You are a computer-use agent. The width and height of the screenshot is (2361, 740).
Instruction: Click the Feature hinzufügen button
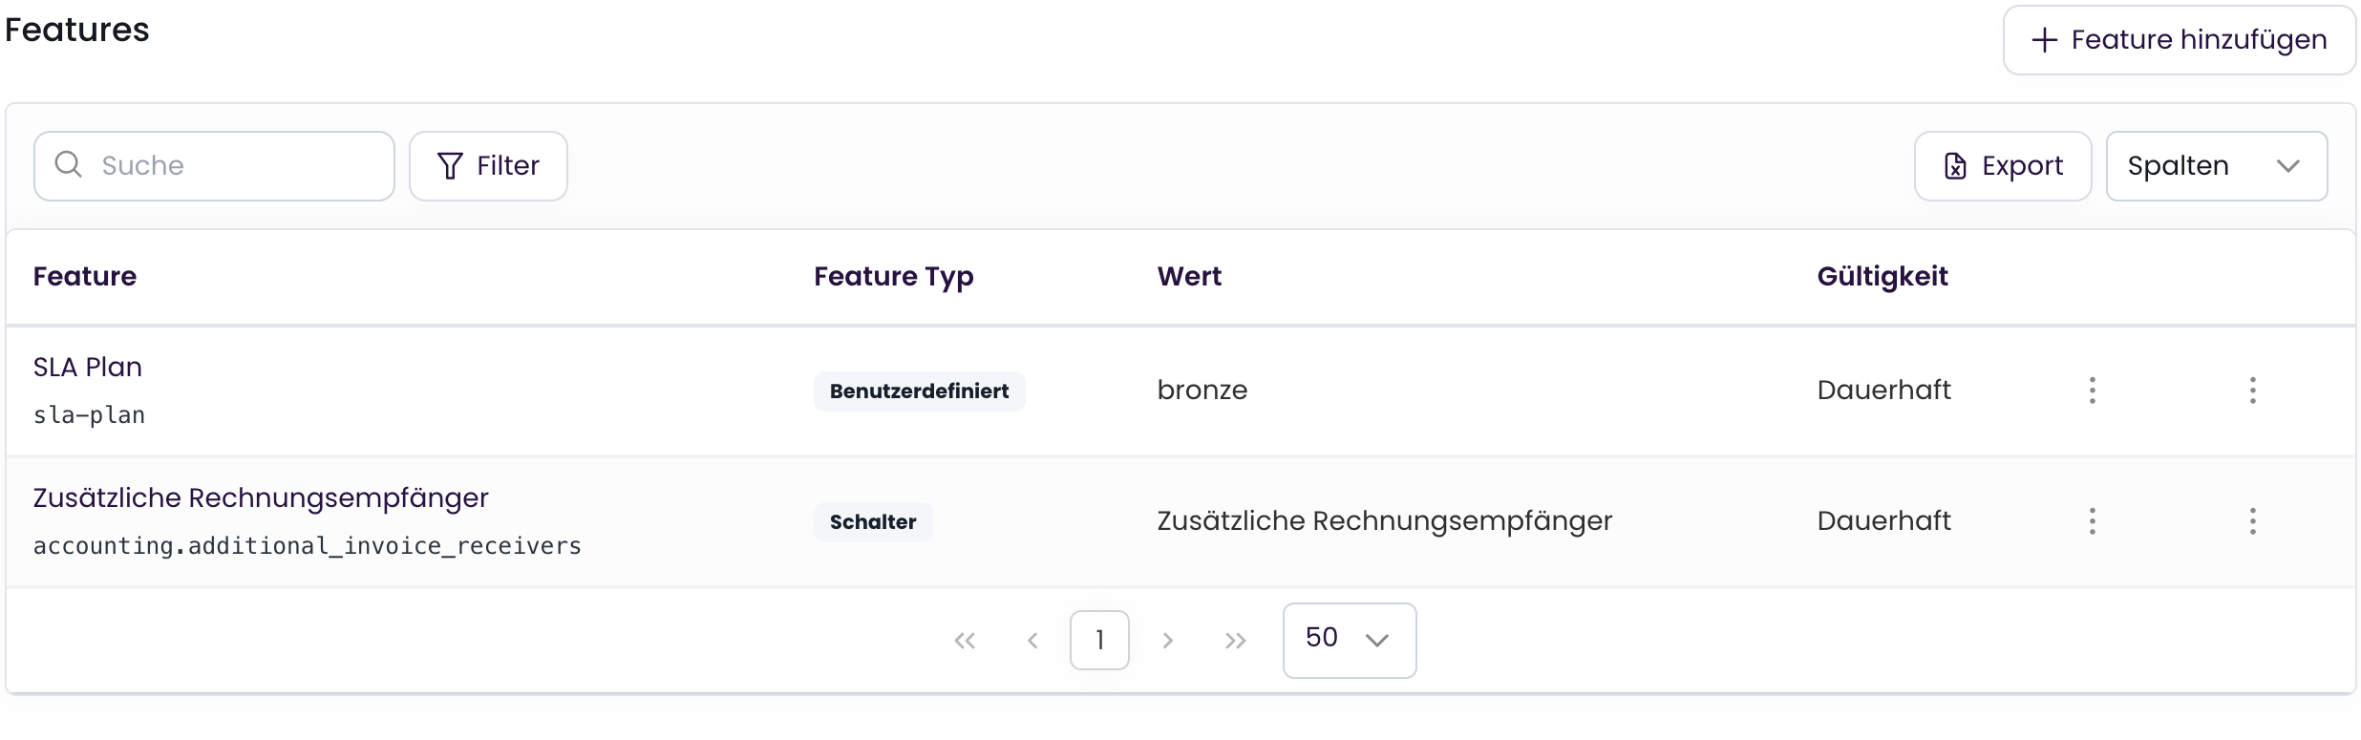pyautogui.click(x=2179, y=39)
